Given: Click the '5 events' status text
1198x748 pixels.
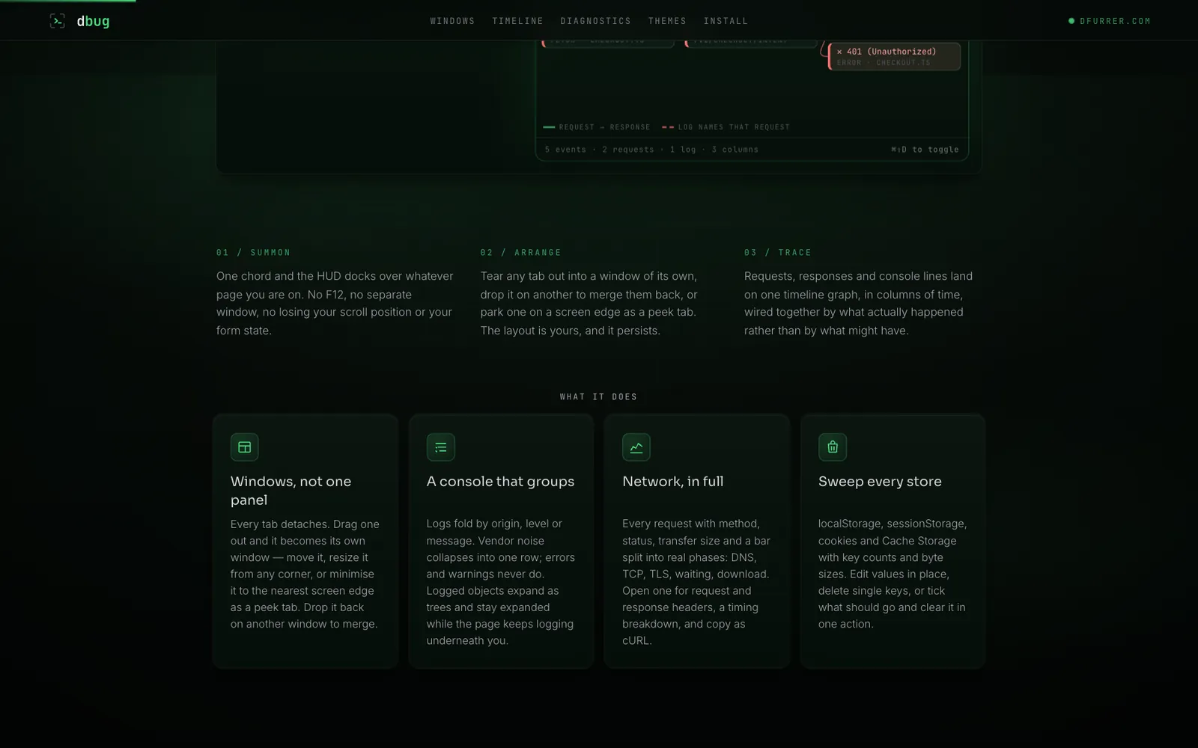Looking at the screenshot, I should click(x=565, y=150).
